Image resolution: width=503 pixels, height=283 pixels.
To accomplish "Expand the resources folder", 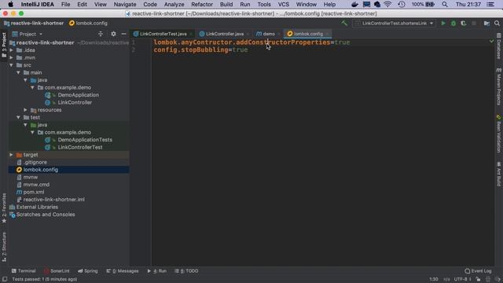I will [x=26, y=110].
